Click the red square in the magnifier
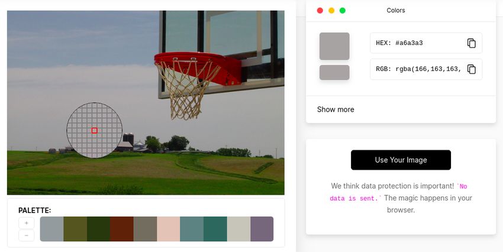 coord(94,131)
